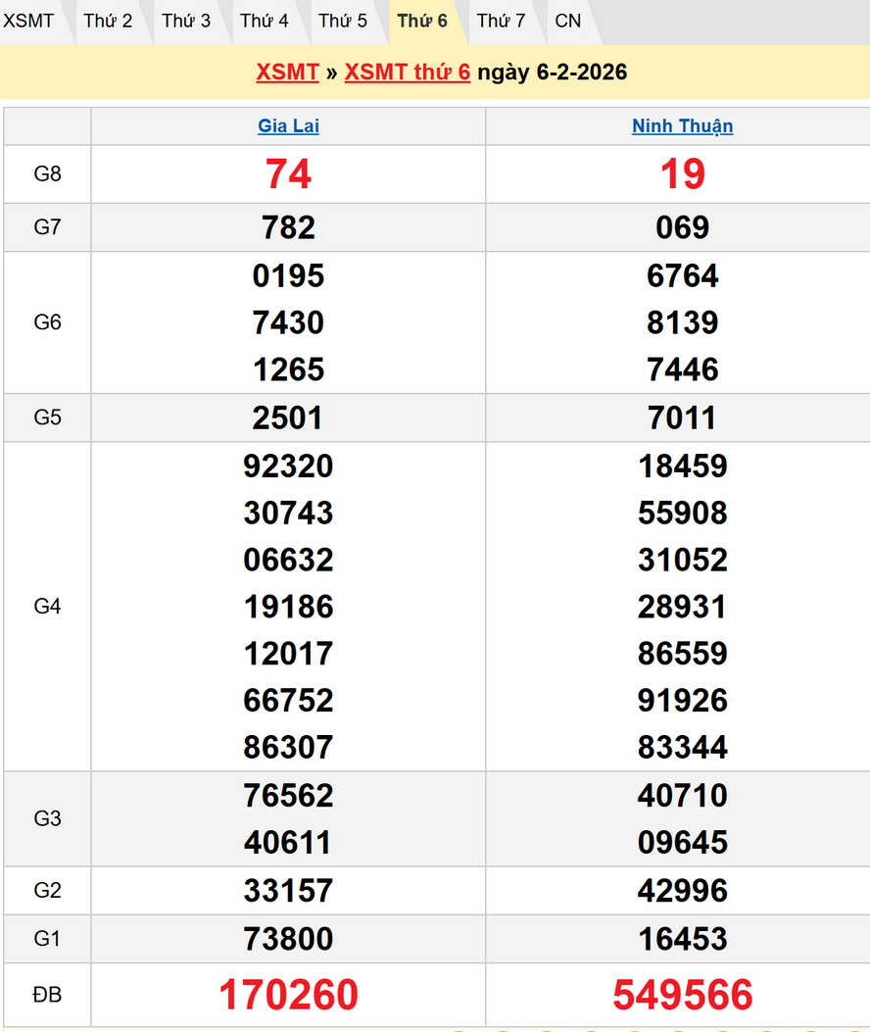870x1032 pixels.
Task: Click the G1 result 73800
Action: click(x=288, y=939)
